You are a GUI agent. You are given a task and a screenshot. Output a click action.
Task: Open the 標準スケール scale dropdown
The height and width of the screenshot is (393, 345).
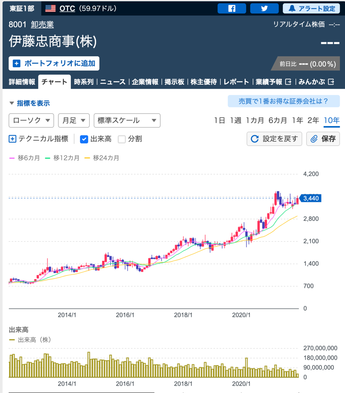[x=127, y=120]
